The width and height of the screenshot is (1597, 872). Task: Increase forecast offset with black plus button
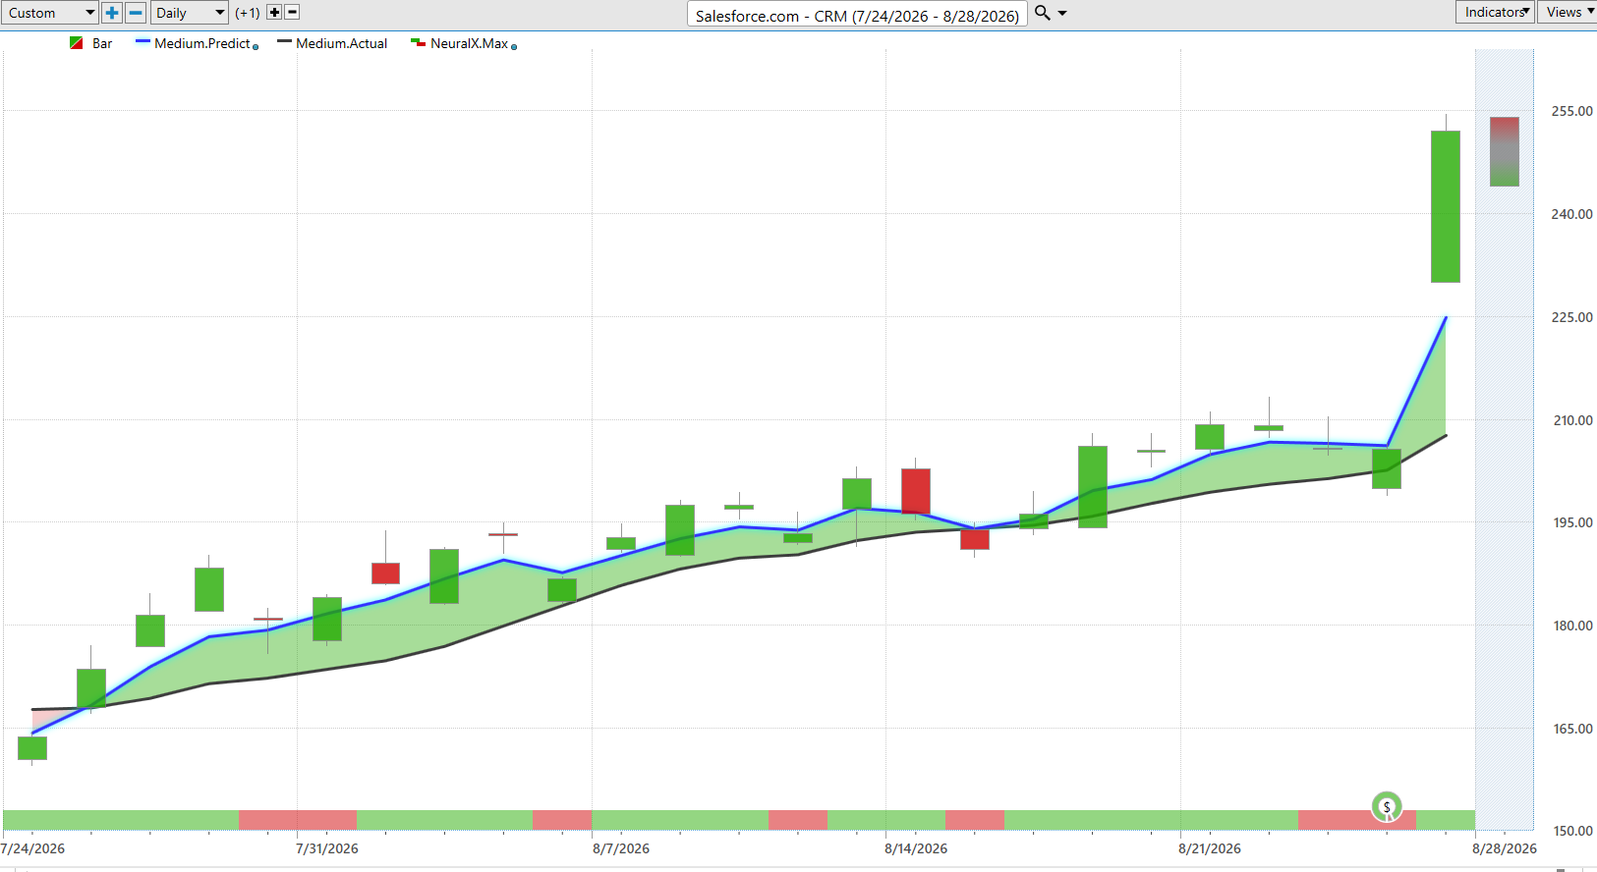point(274,12)
